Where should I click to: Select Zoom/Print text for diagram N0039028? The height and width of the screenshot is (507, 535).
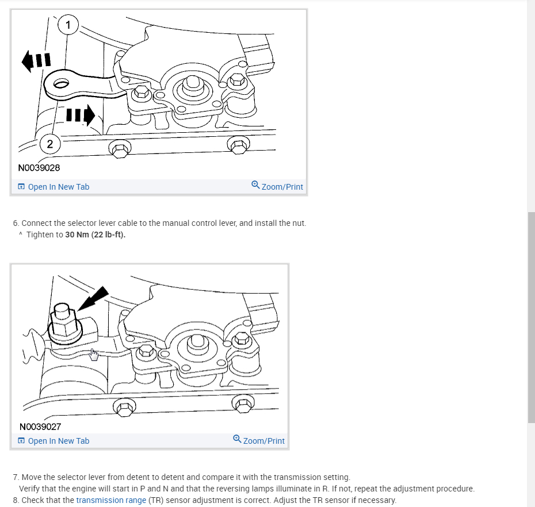point(282,187)
